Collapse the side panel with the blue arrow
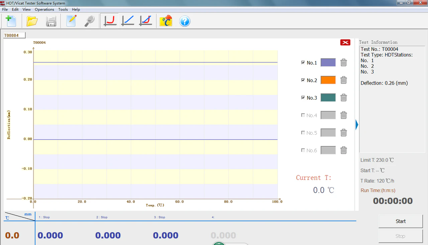The image size is (428, 245). (x=357, y=125)
